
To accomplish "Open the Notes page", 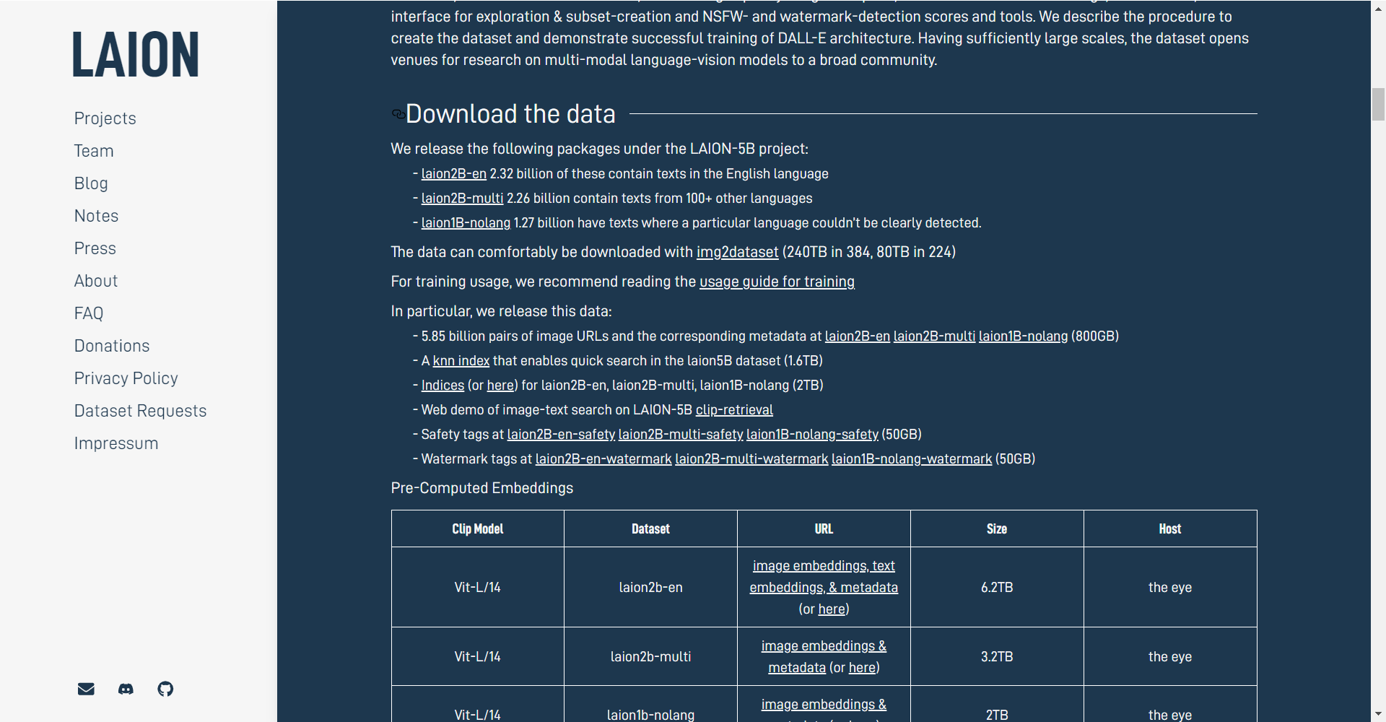I will click(96, 216).
